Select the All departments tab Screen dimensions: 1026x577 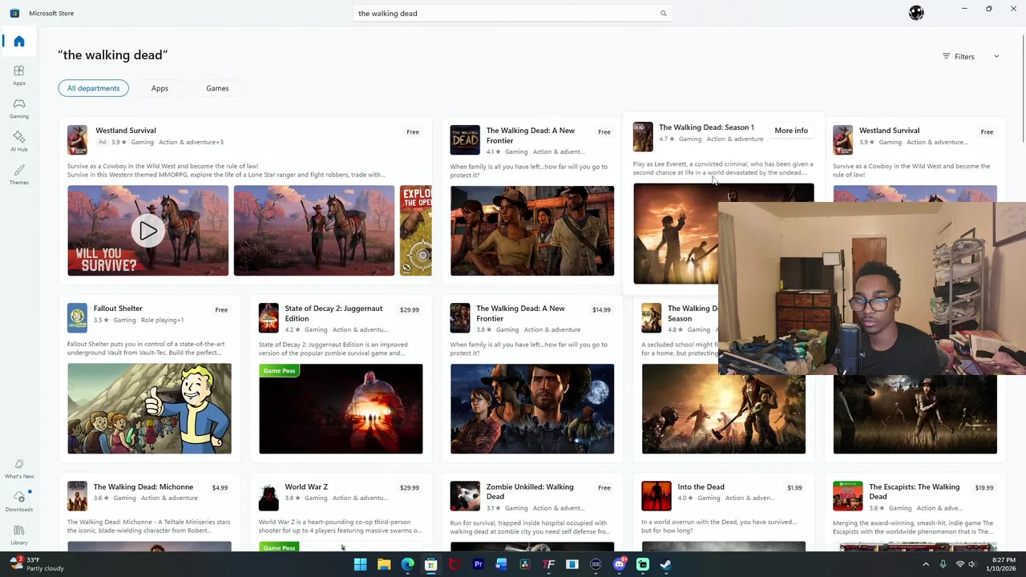pyautogui.click(x=93, y=88)
